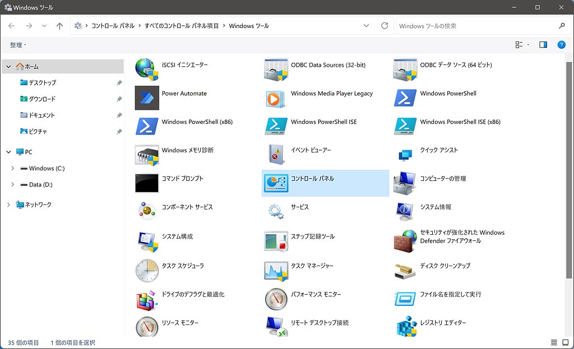Select the タスク マネージャー icon
The width and height of the screenshot is (574, 349).
276,271
